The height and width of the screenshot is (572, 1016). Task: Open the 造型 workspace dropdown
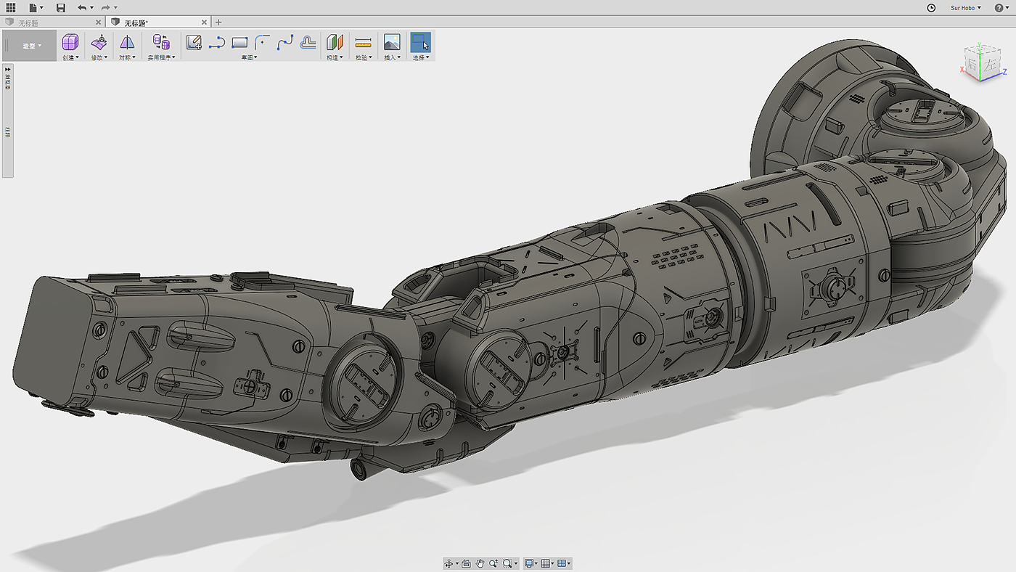[x=31, y=46]
